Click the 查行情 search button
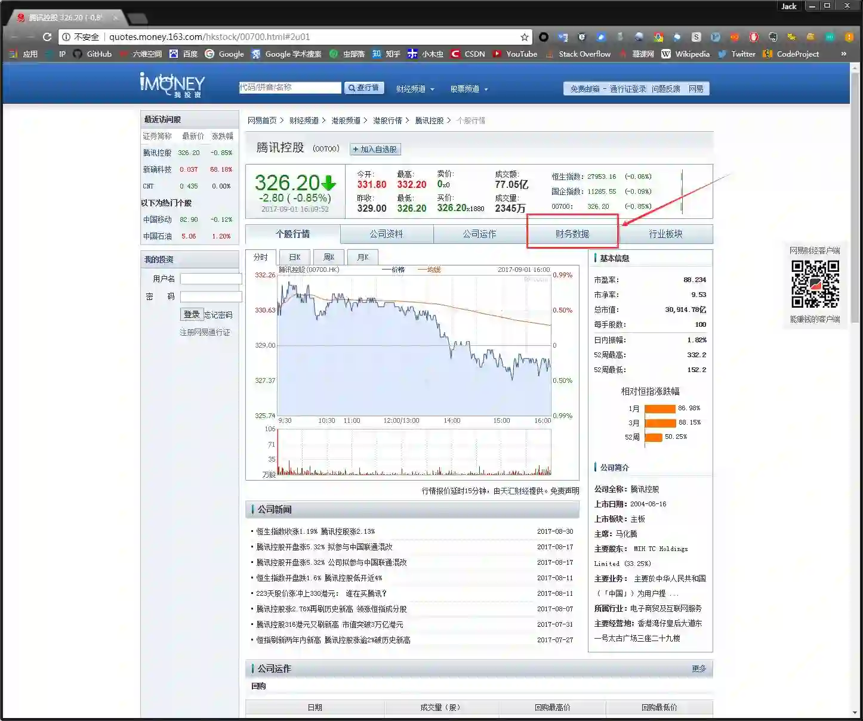The width and height of the screenshot is (863, 721). 364,88
